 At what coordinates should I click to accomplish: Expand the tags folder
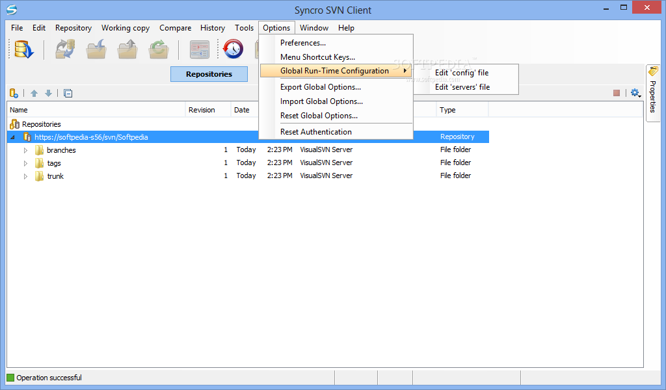point(25,163)
